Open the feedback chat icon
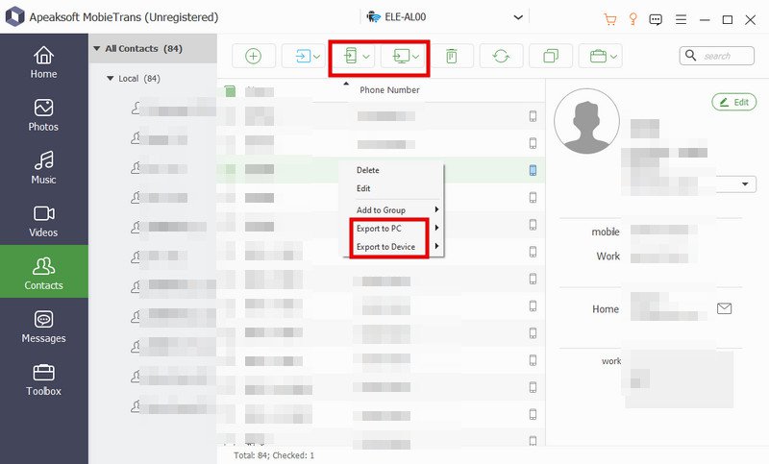The height and width of the screenshot is (464, 769). 656,19
